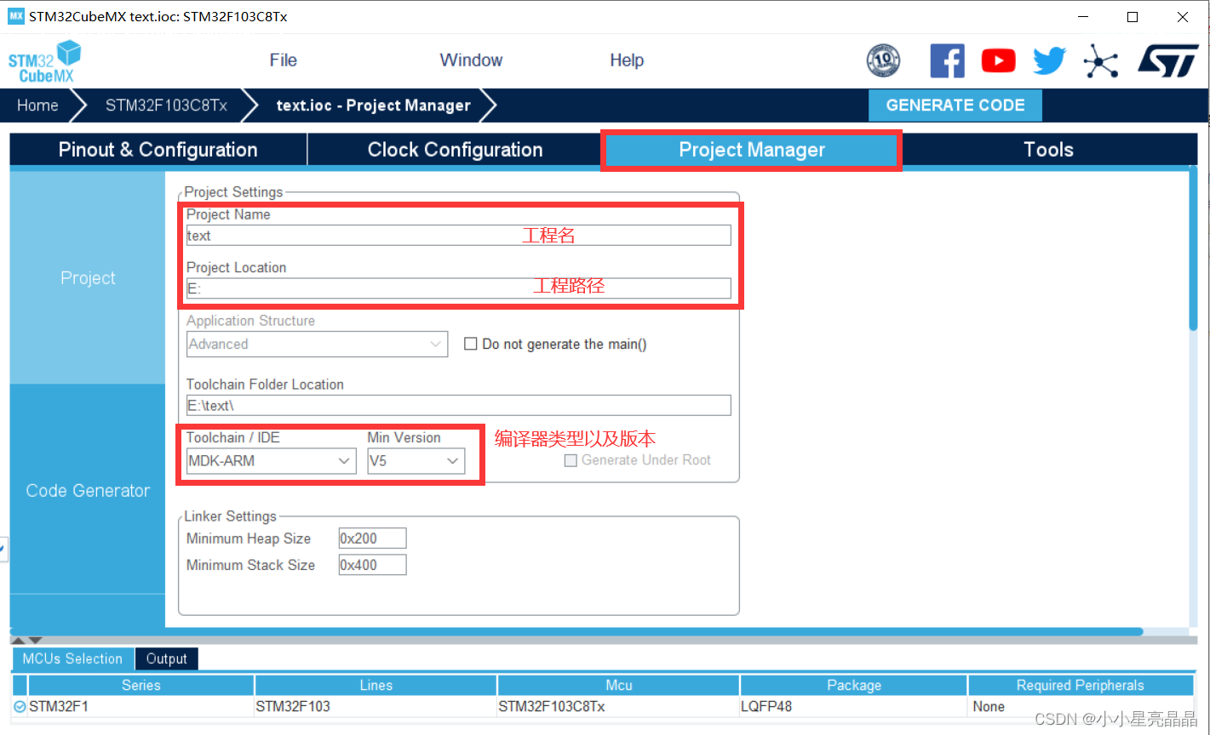
Task: Click the Required Peripherals column header
Action: [1081, 685]
